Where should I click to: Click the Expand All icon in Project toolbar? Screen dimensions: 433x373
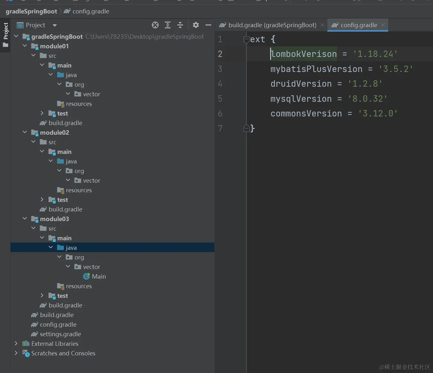[x=167, y=25]
